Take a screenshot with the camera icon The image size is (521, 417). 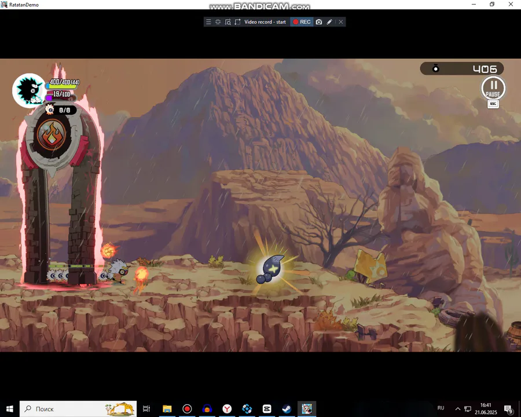pyautogui.click(x=319, y=22)
